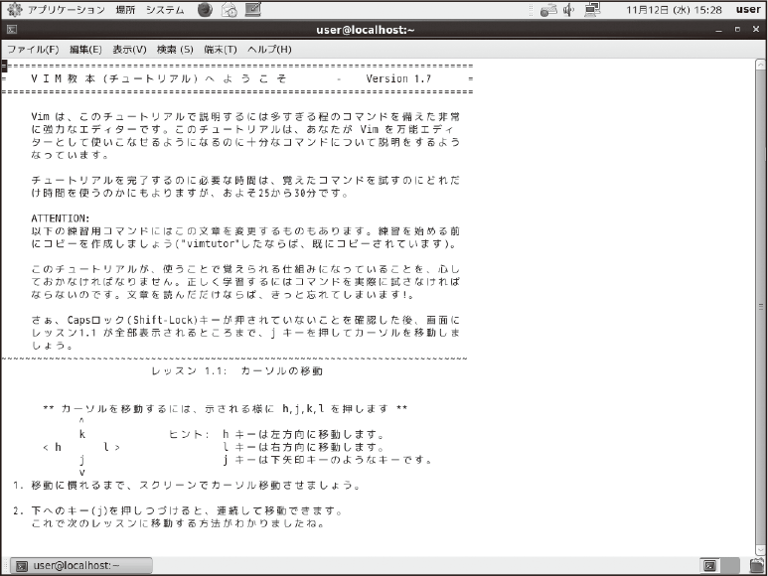Click the user name in top panel
768x576 pixels.
[747, 10]
